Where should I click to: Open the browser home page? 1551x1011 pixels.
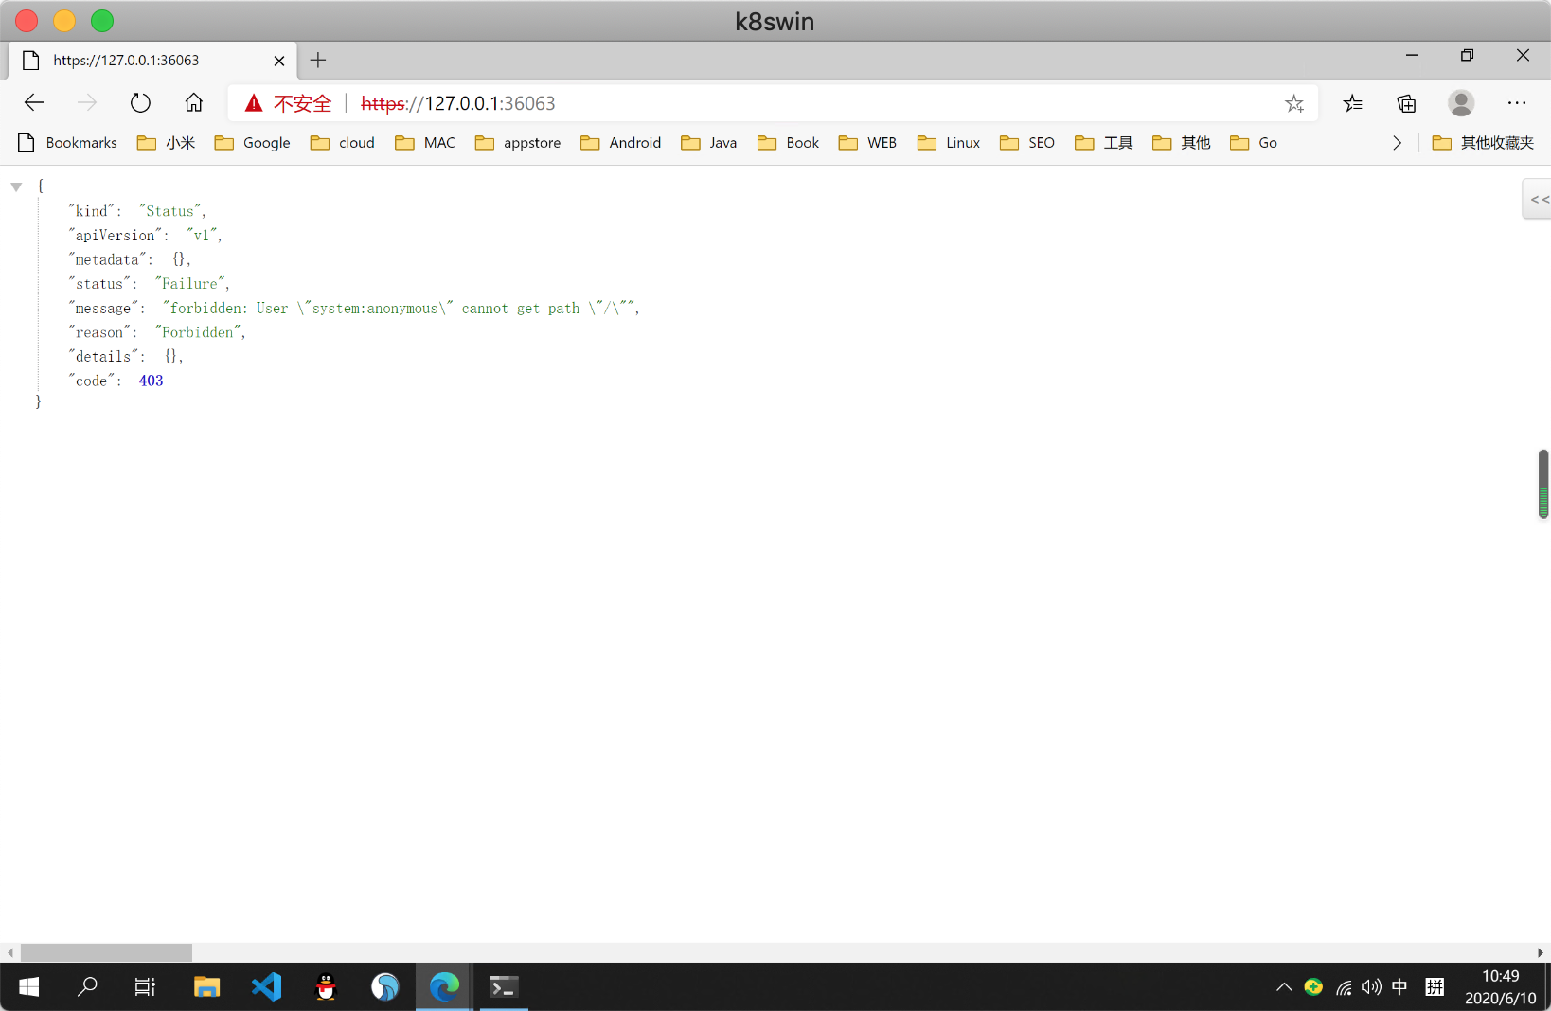(x=194, y=103)
